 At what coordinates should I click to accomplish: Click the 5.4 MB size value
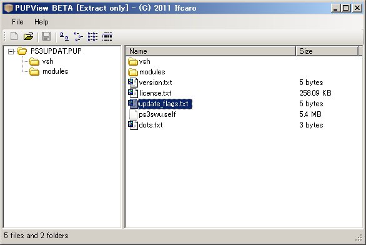click(310, 114)
